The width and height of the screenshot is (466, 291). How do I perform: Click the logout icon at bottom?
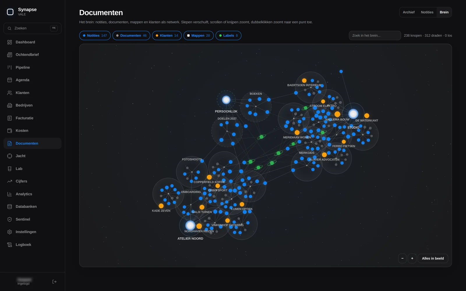coord(54,282)
